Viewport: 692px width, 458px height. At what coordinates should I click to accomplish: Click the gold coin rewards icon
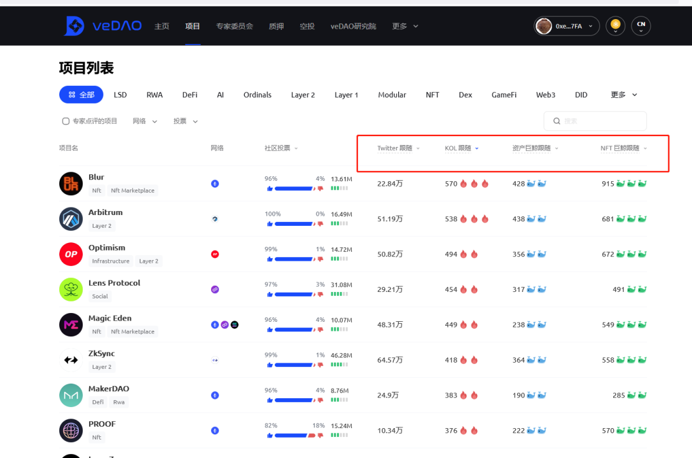(x=615, y=26)
